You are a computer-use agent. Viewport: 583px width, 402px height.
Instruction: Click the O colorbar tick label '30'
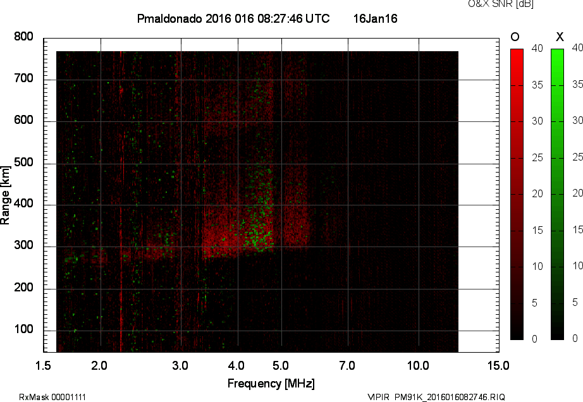pos(537,121)
